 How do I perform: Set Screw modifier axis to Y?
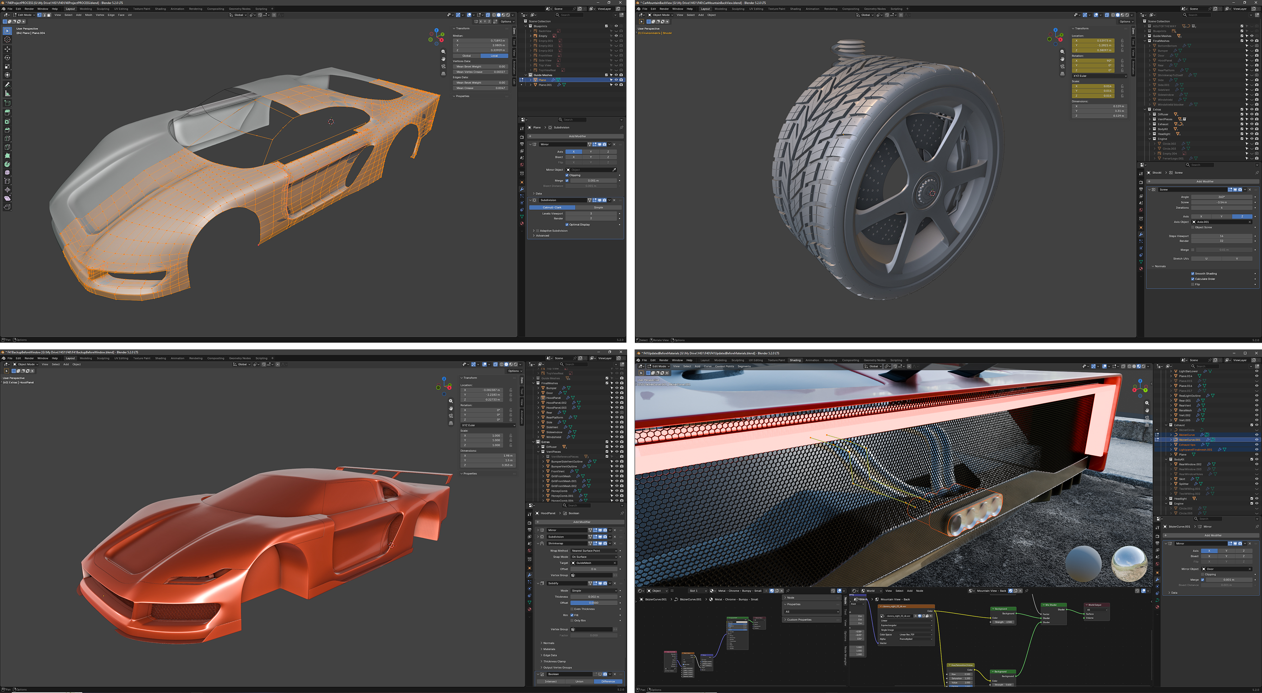pos(1222,217)
